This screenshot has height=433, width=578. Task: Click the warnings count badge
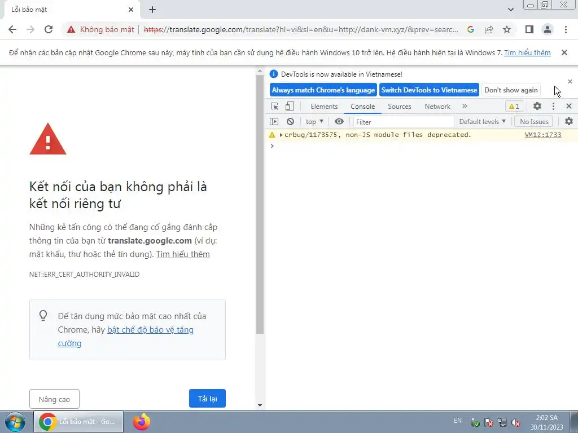coord(514,107)
